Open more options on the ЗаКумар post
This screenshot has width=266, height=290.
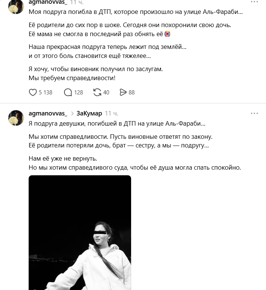point(255,113)
